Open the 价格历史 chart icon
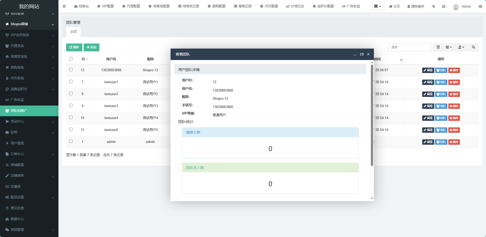The image size is (486, 237). (x=288, y=6)
